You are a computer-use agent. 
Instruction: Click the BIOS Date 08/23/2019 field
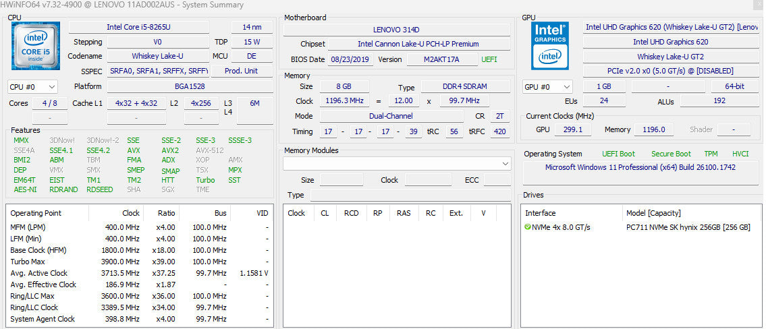point(351,59)
